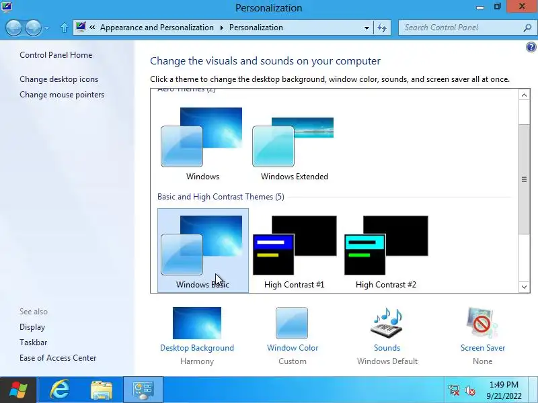Image resolution: width=538 pixels, height=403 pixels.
Task: Click scroll up arrow in theme list
Action: pyautogui.click(x=524, y=95)
